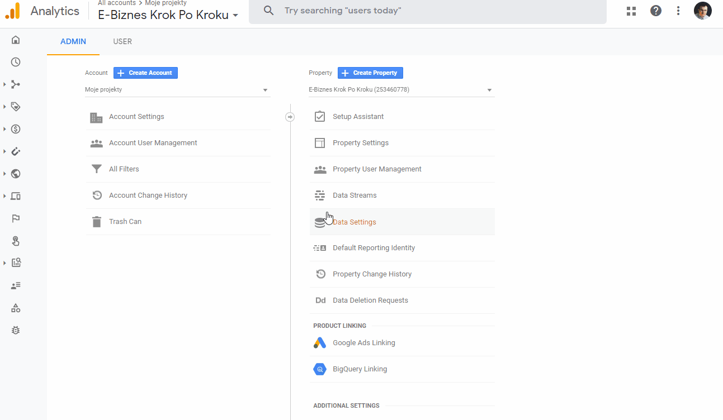
Task: Open the Realtime clock icon in sidebar
Action: (x=16, y=62)
